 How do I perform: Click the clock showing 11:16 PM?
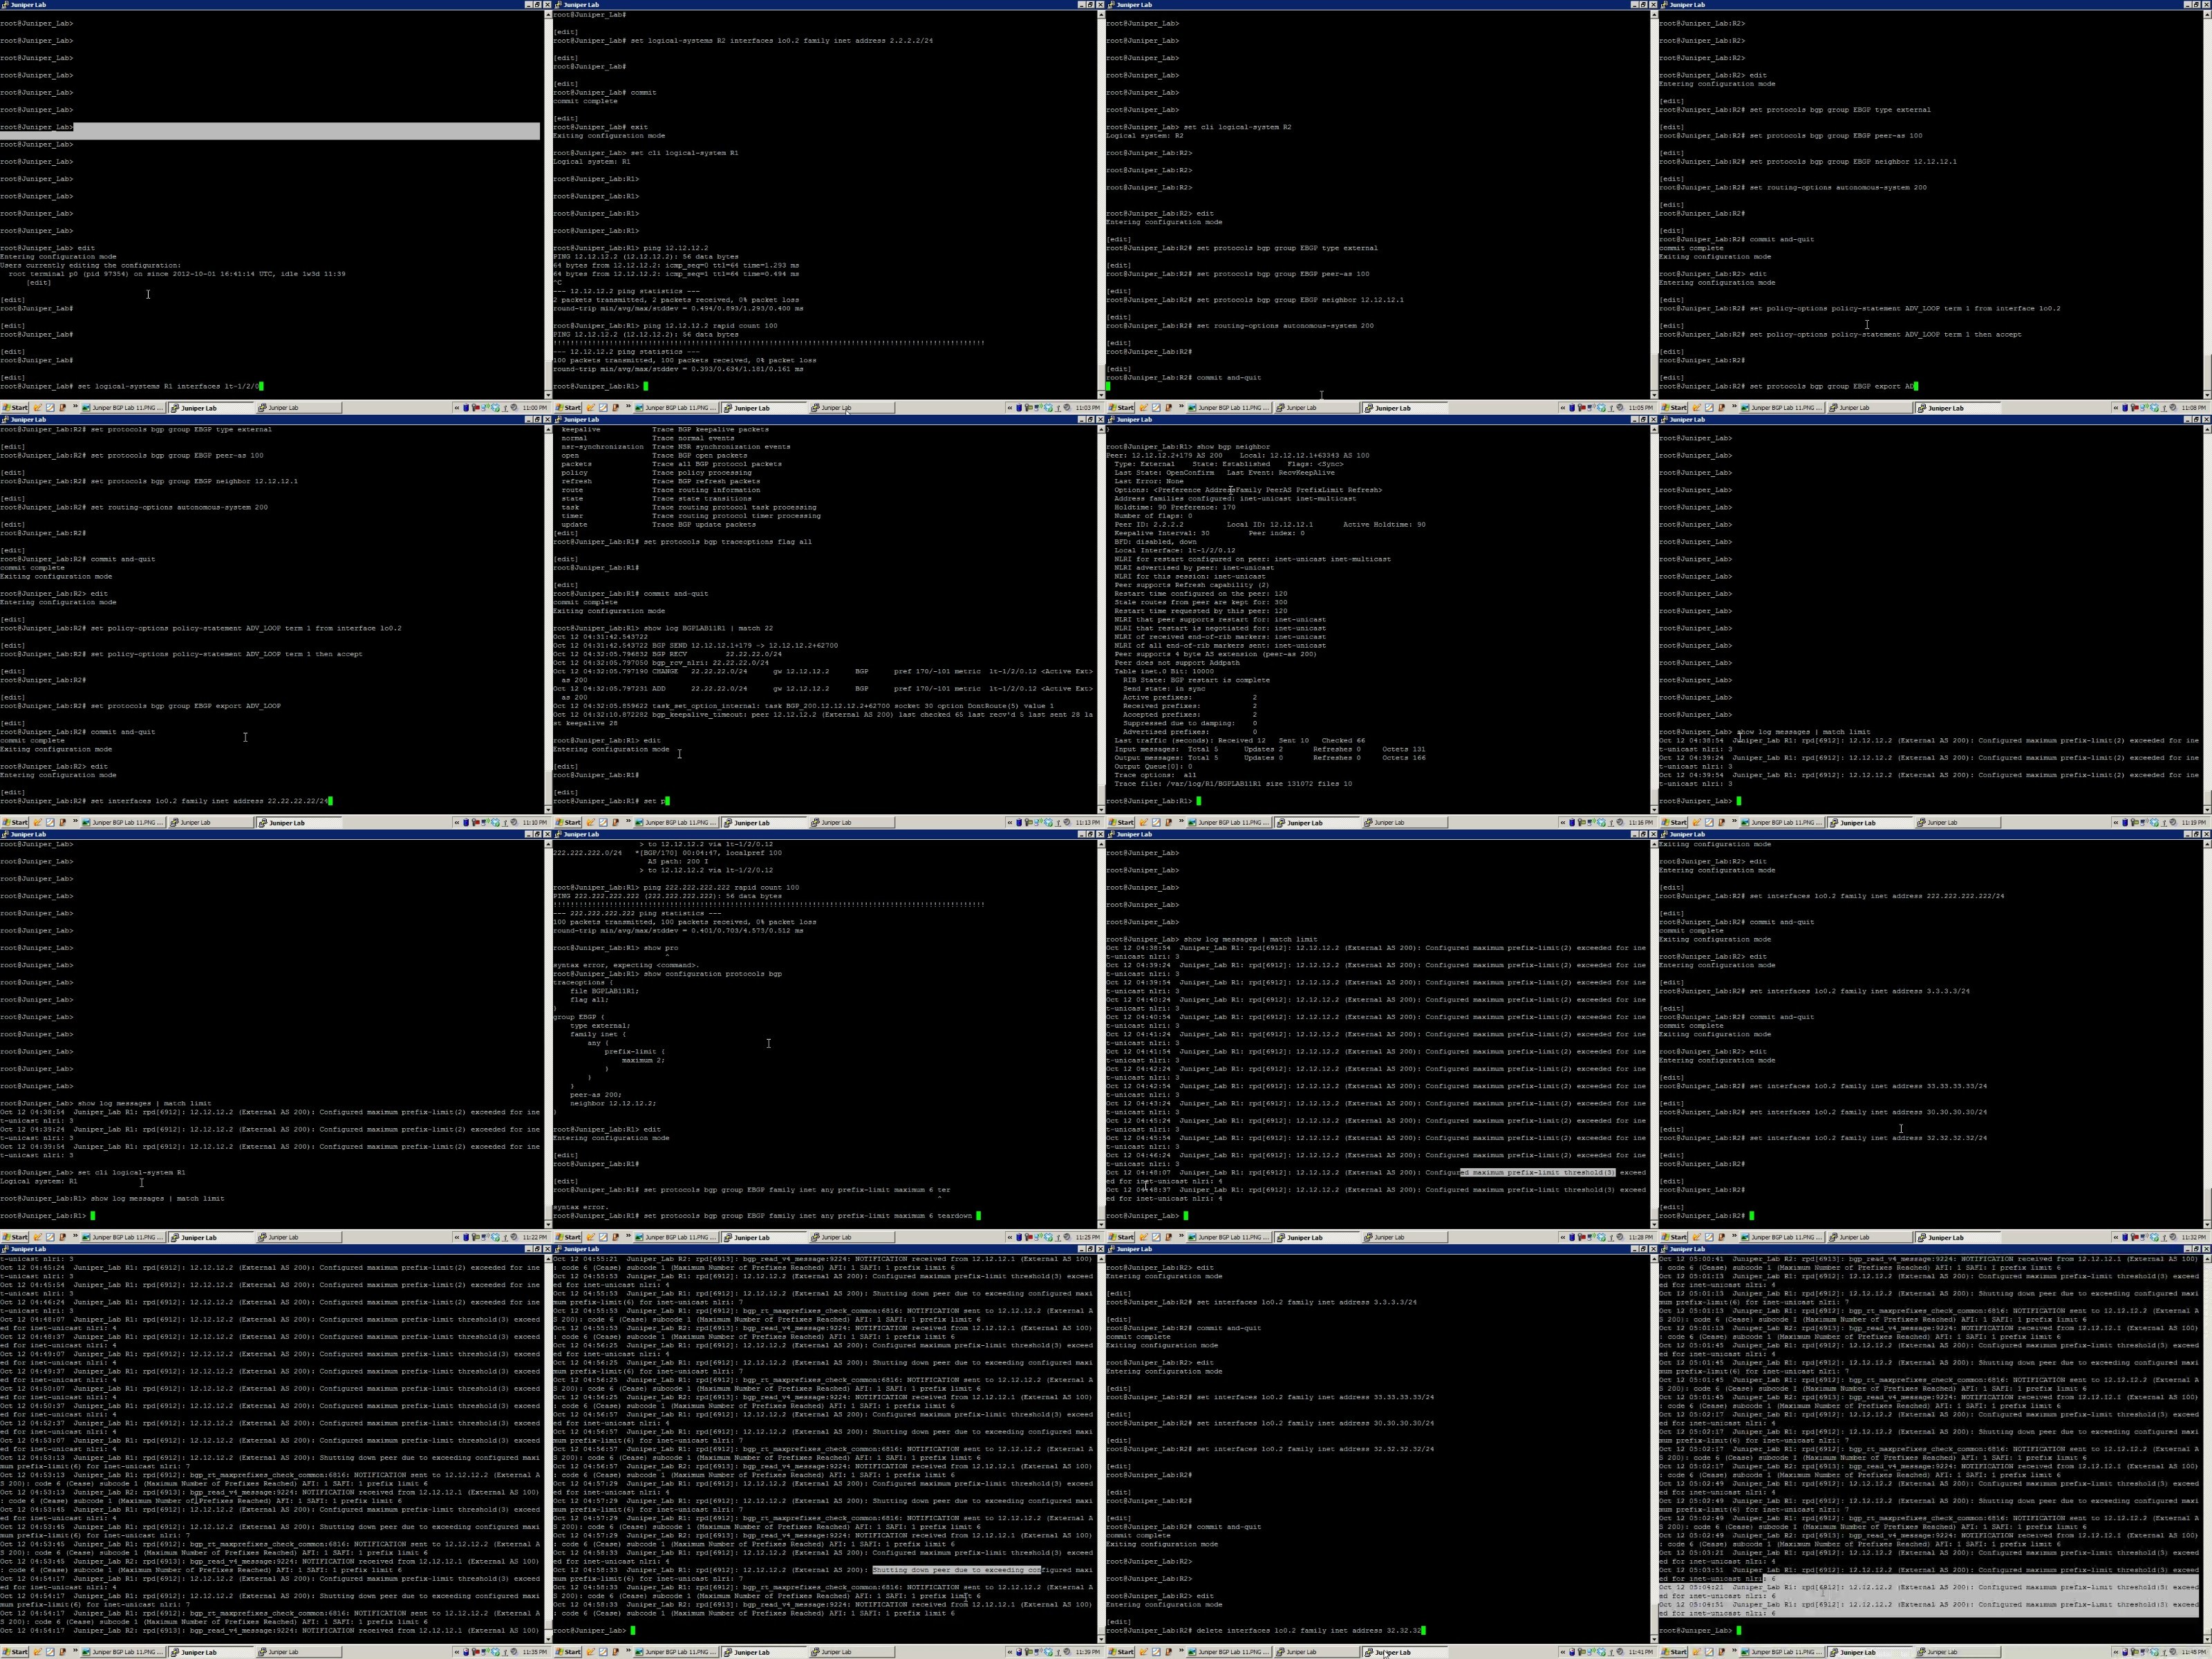click(1641, 823)
